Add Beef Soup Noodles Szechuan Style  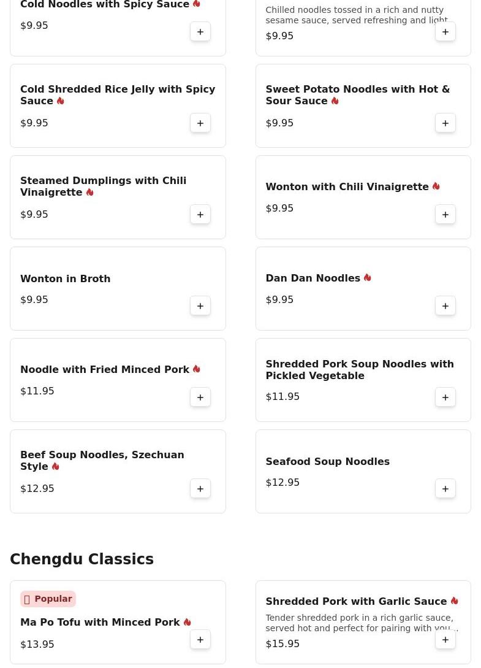point(200,489)
